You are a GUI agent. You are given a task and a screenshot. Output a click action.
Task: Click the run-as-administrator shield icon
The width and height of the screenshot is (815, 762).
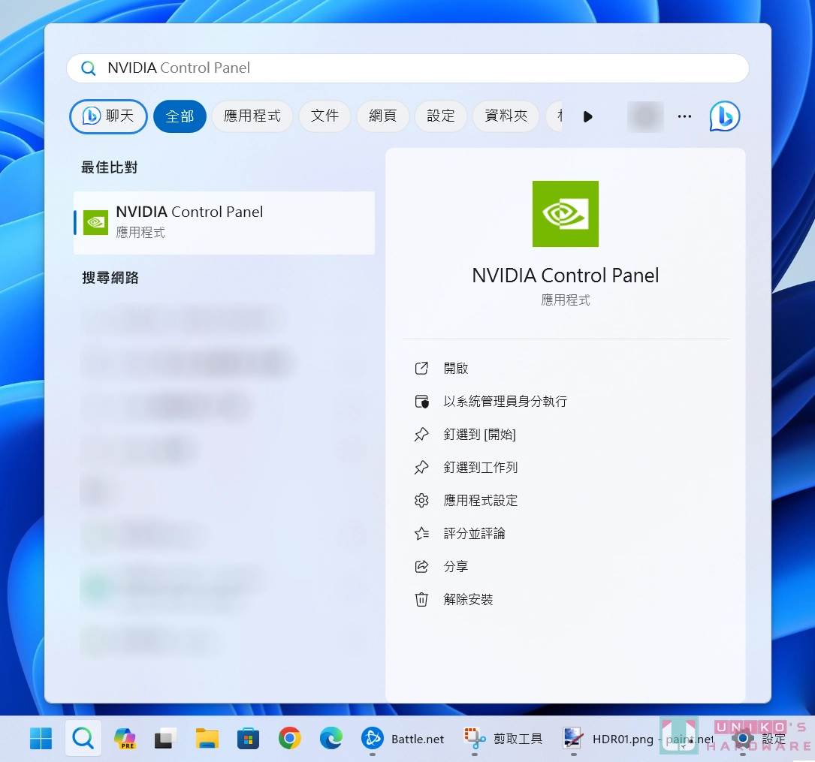pyautogui.click(x=421, y=402)
